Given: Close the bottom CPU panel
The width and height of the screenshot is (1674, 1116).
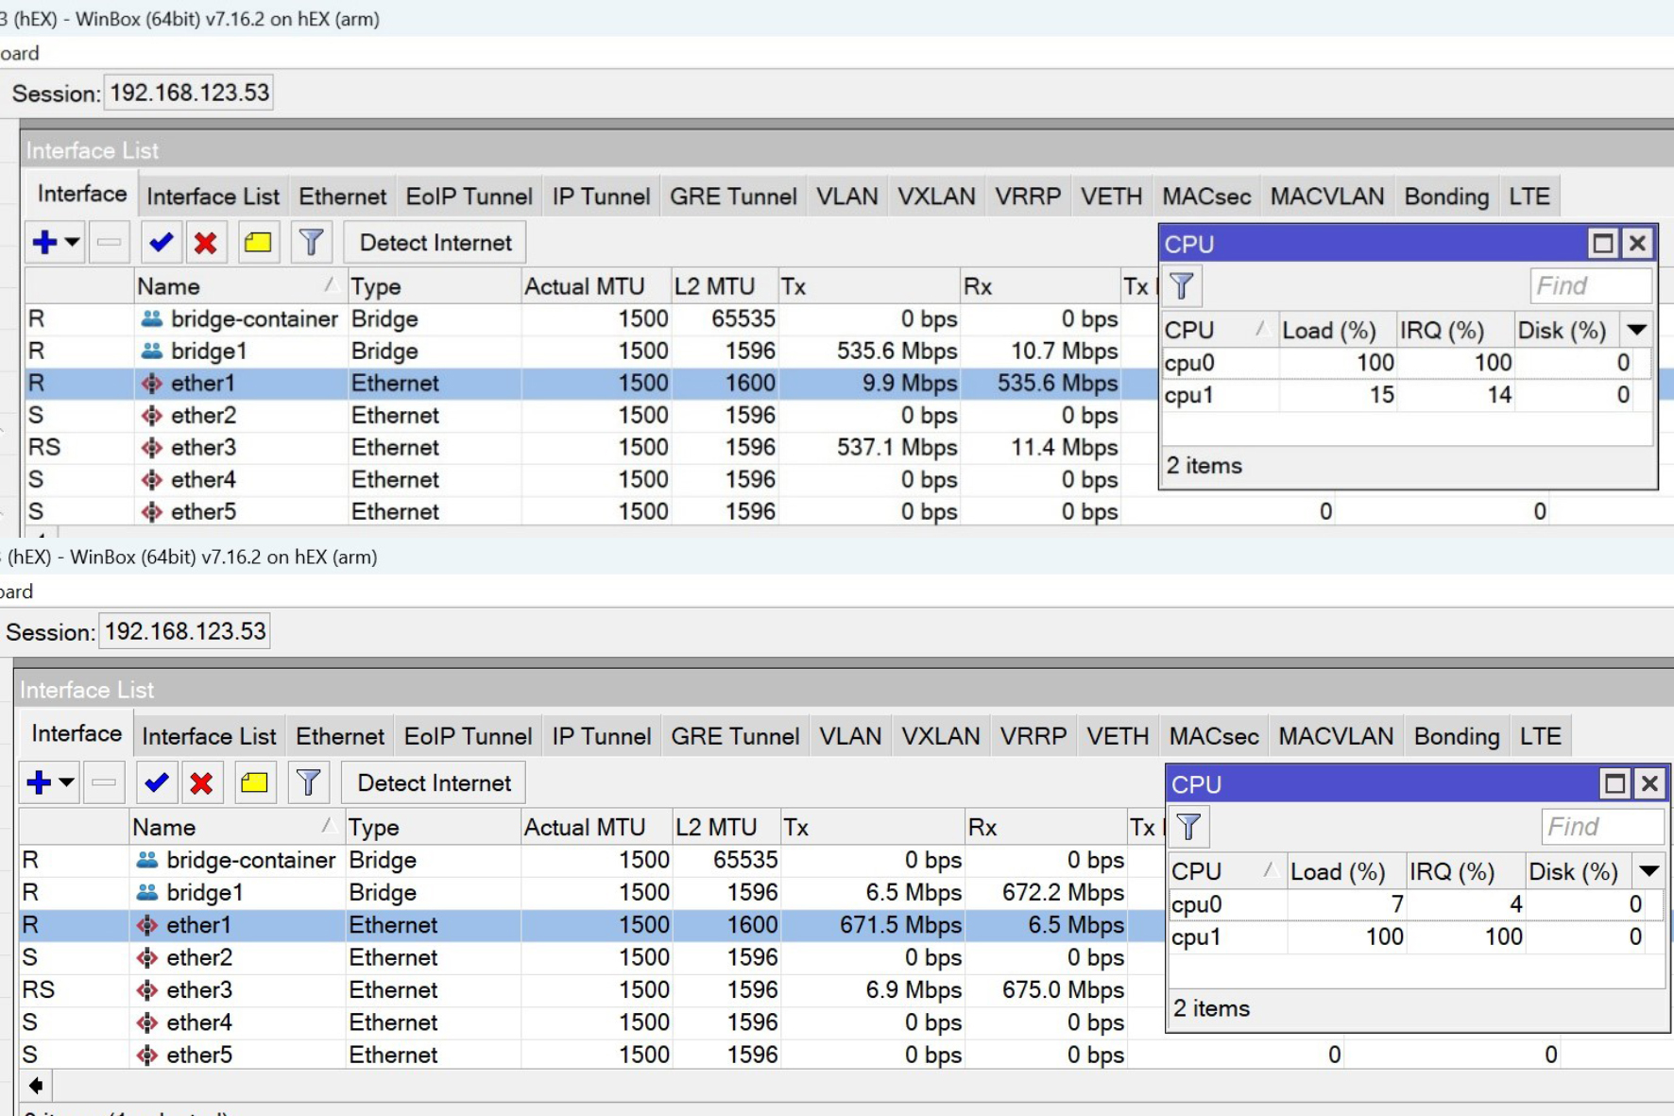Looking at the screenshot, I should pos(1649,783).
